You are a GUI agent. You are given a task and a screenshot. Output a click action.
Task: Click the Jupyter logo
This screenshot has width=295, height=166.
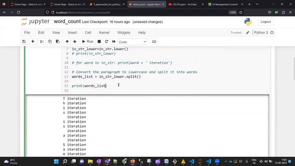coord(35,22)
